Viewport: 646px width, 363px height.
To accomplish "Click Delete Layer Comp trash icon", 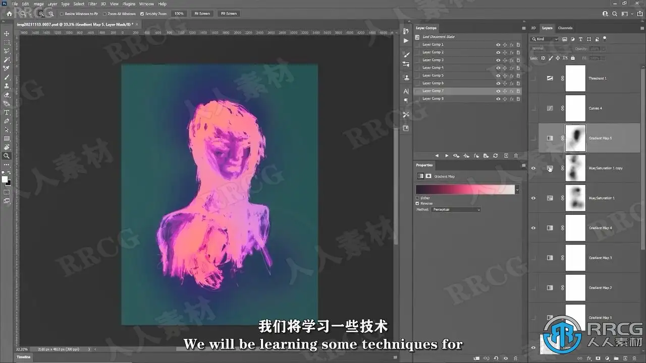I will (515, 156).
